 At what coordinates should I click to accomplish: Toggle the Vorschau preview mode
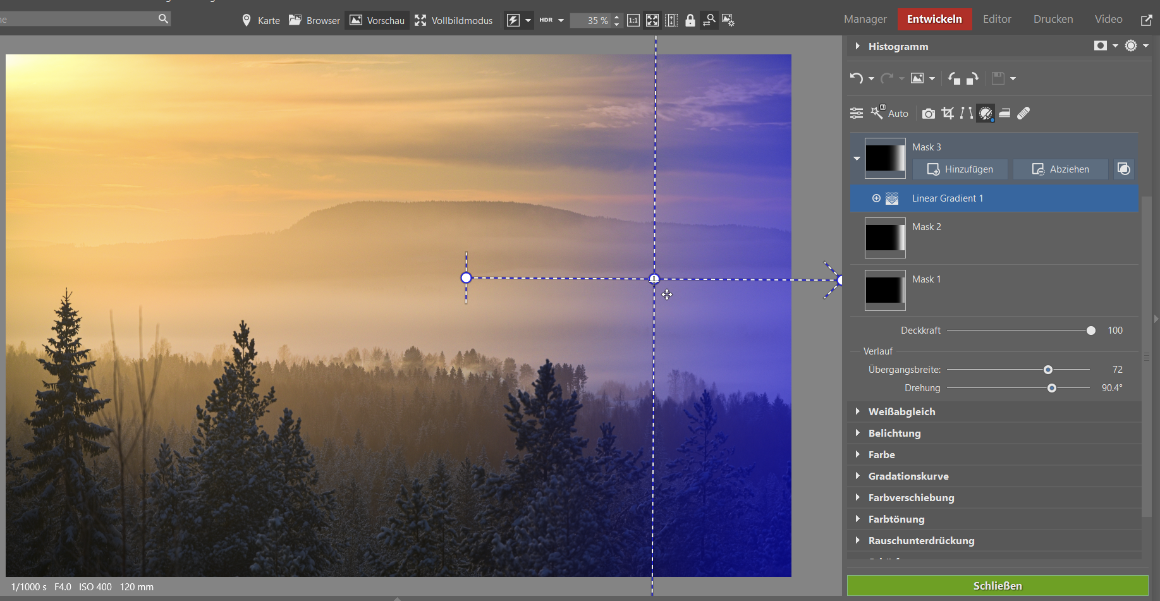[x=377, y=20]
